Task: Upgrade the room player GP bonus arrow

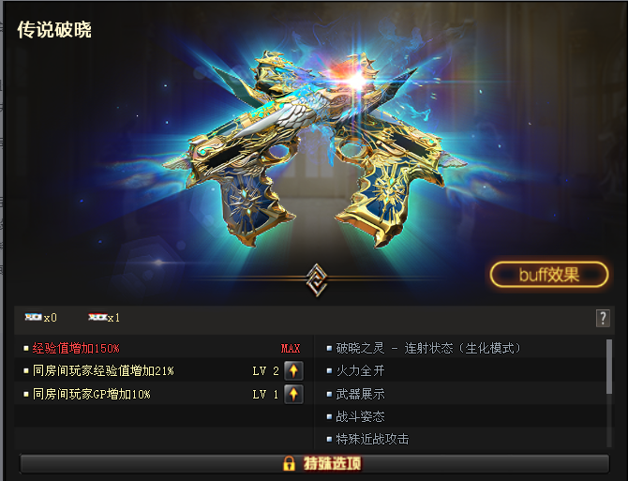Action: tap(293, 394)
